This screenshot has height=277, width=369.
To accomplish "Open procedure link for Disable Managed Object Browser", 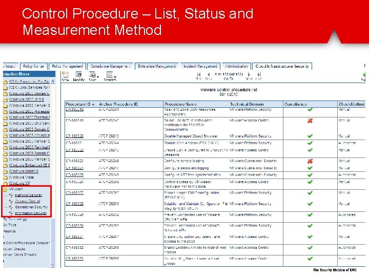I will [x=74, y=136].
